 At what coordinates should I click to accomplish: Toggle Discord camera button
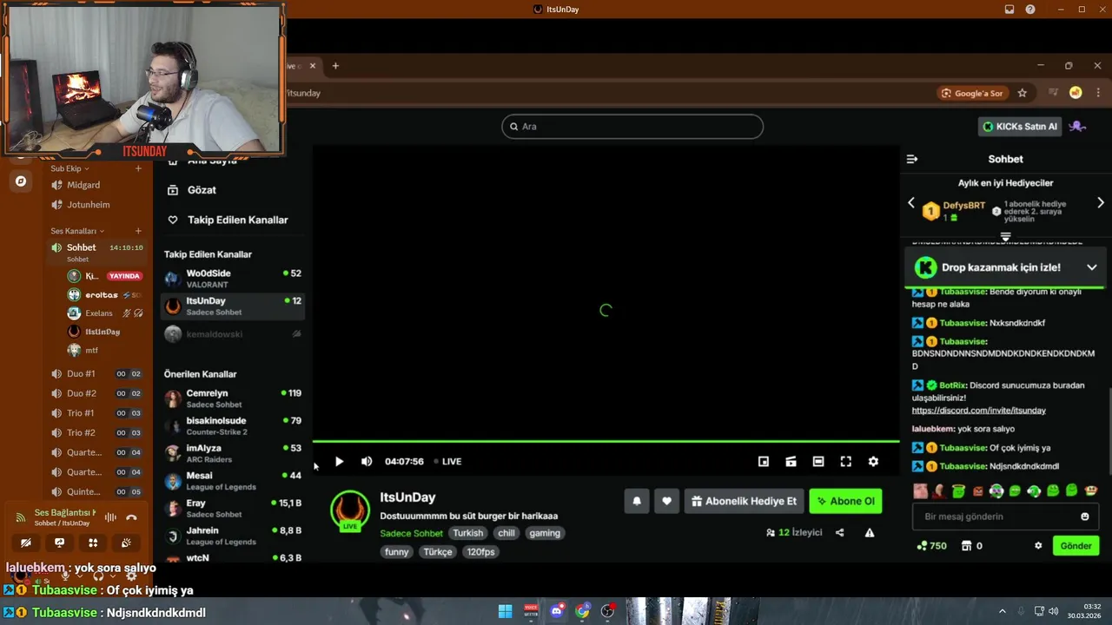pos(26,543)
